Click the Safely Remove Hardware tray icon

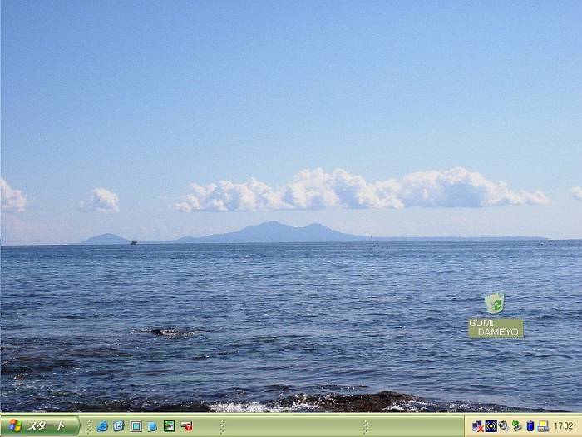[516, 426]
